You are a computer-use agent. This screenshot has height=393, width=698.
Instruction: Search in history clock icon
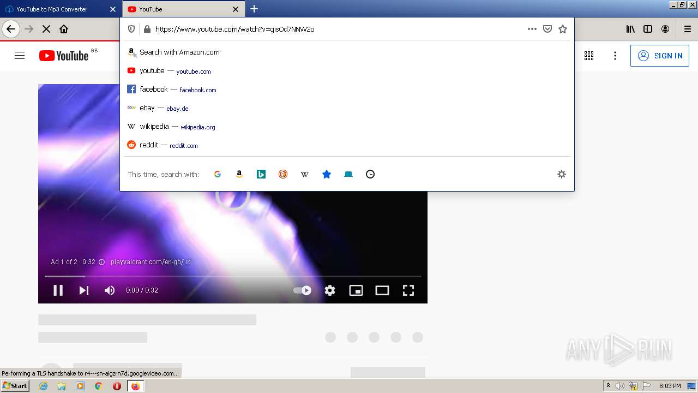[370, 174]
